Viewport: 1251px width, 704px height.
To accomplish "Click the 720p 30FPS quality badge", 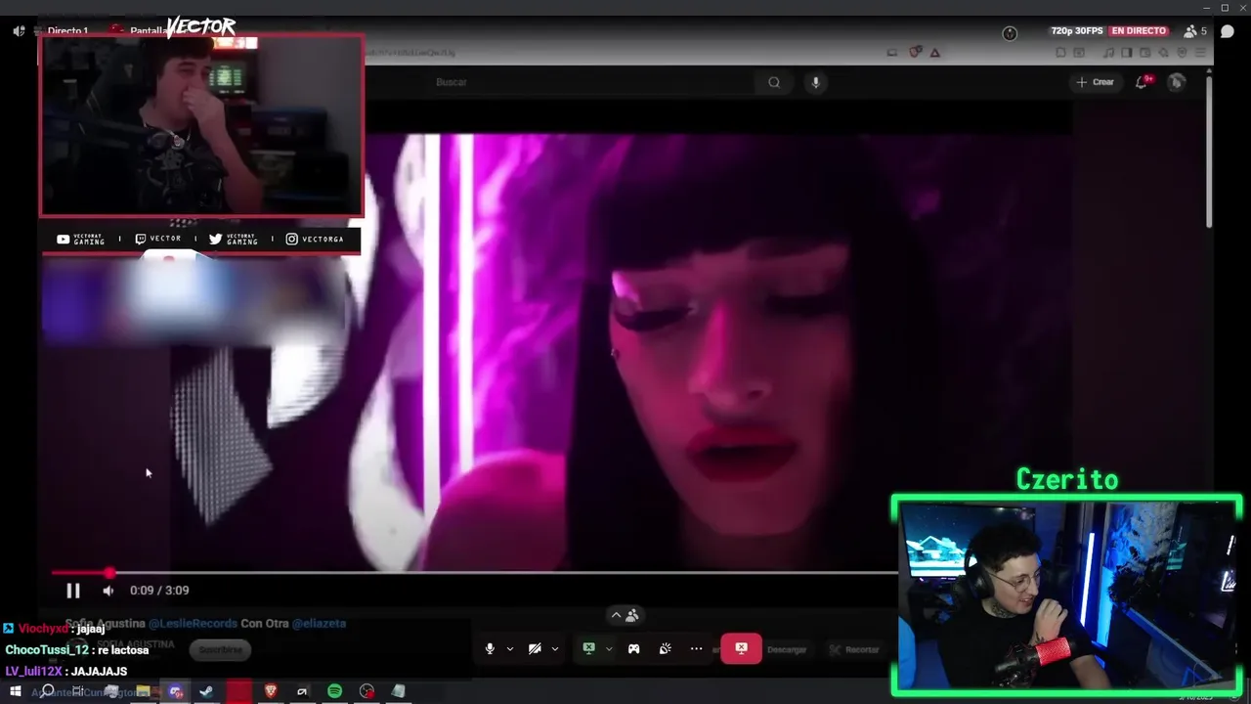I will [x=1077, y=31].
